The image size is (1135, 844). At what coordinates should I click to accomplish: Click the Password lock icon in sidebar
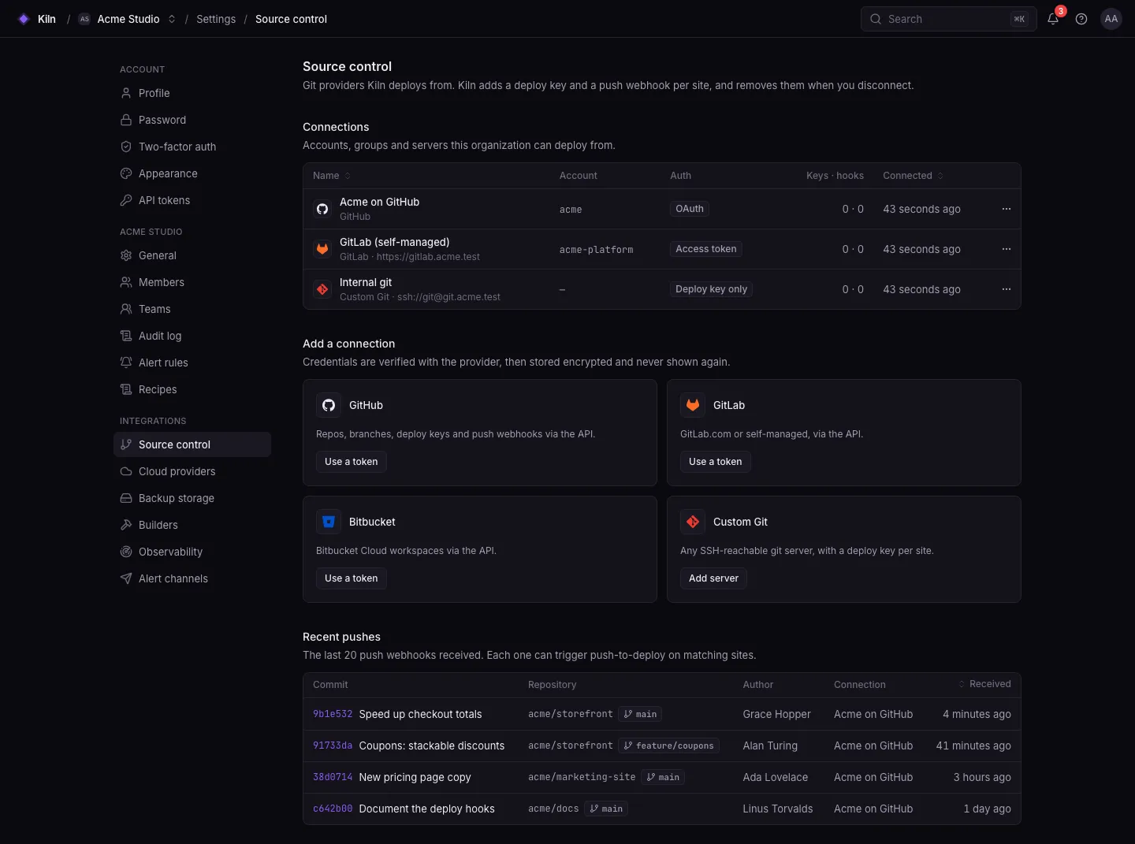coord(126,120)
